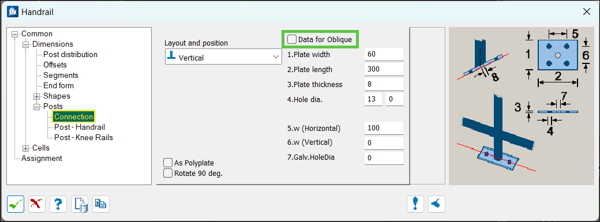Confirm dialog with the green checkmark icon
600x222 pixels.
[16, 204]
